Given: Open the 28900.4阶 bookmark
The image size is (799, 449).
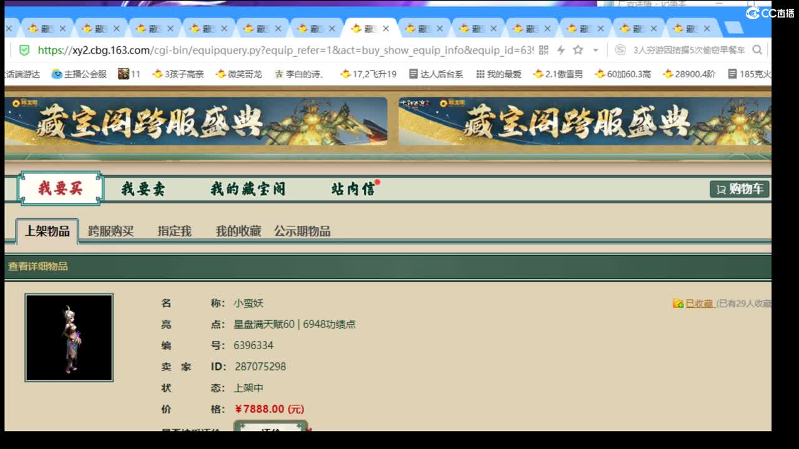Looking at the screenshot, I should pos(689,74).
